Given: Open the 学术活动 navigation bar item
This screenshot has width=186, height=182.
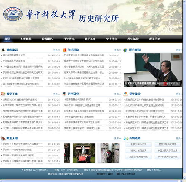Looking at the screenshot, I should [x=111, y=39].
